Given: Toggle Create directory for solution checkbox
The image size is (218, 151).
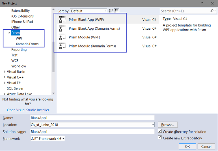Looking at the screenshot, I should pos(160,131).
